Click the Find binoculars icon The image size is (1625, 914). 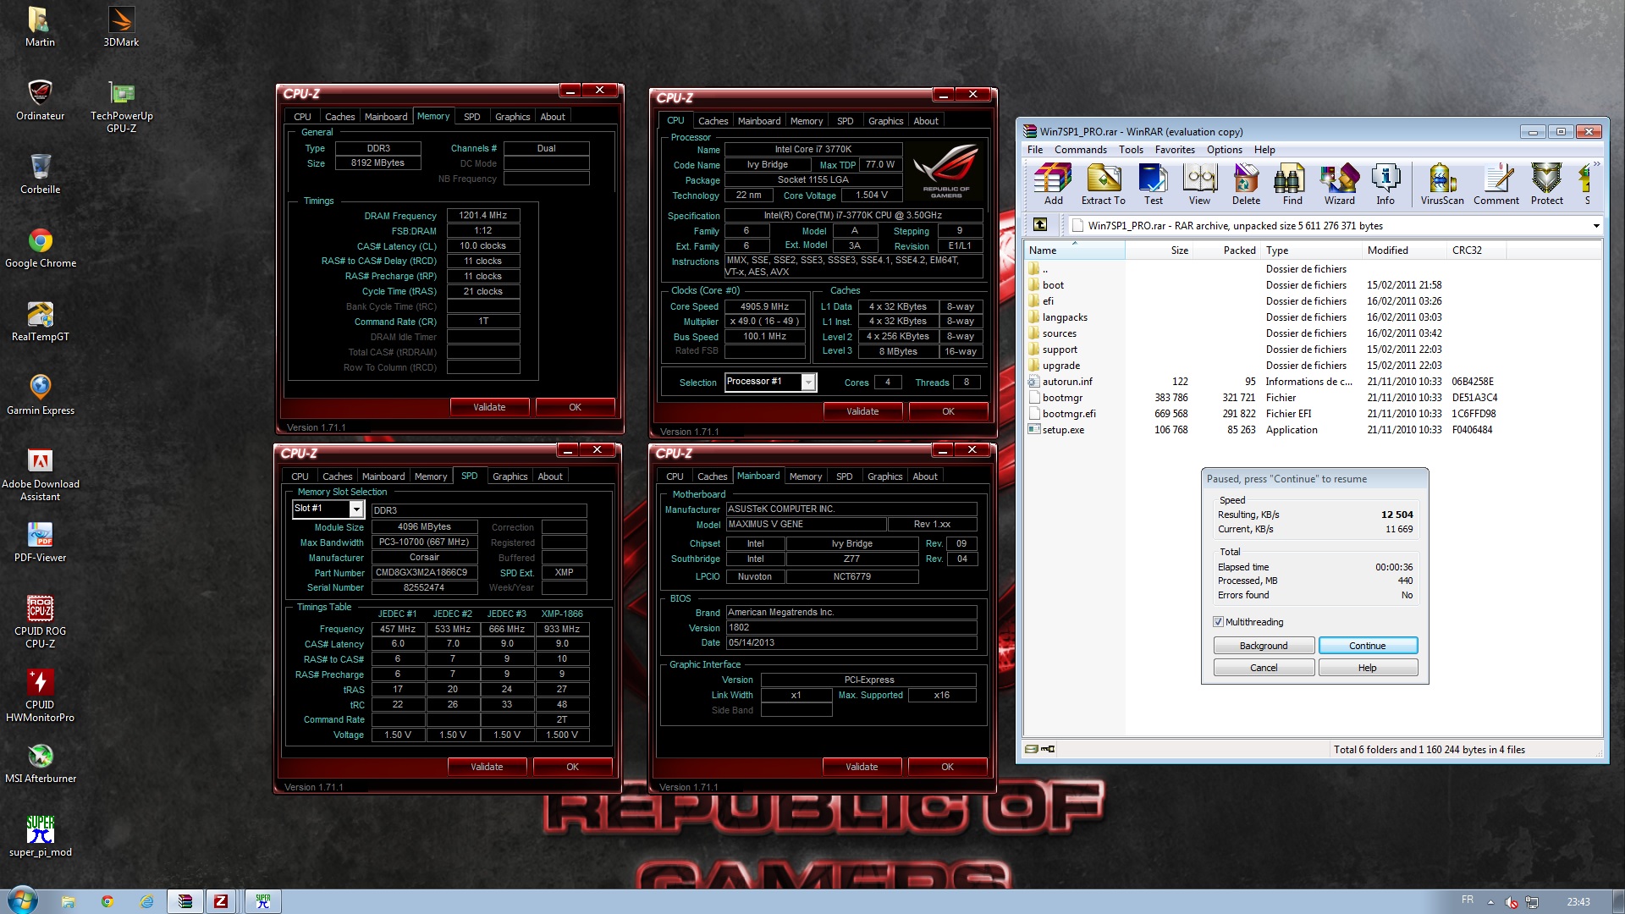point(1292,184)
